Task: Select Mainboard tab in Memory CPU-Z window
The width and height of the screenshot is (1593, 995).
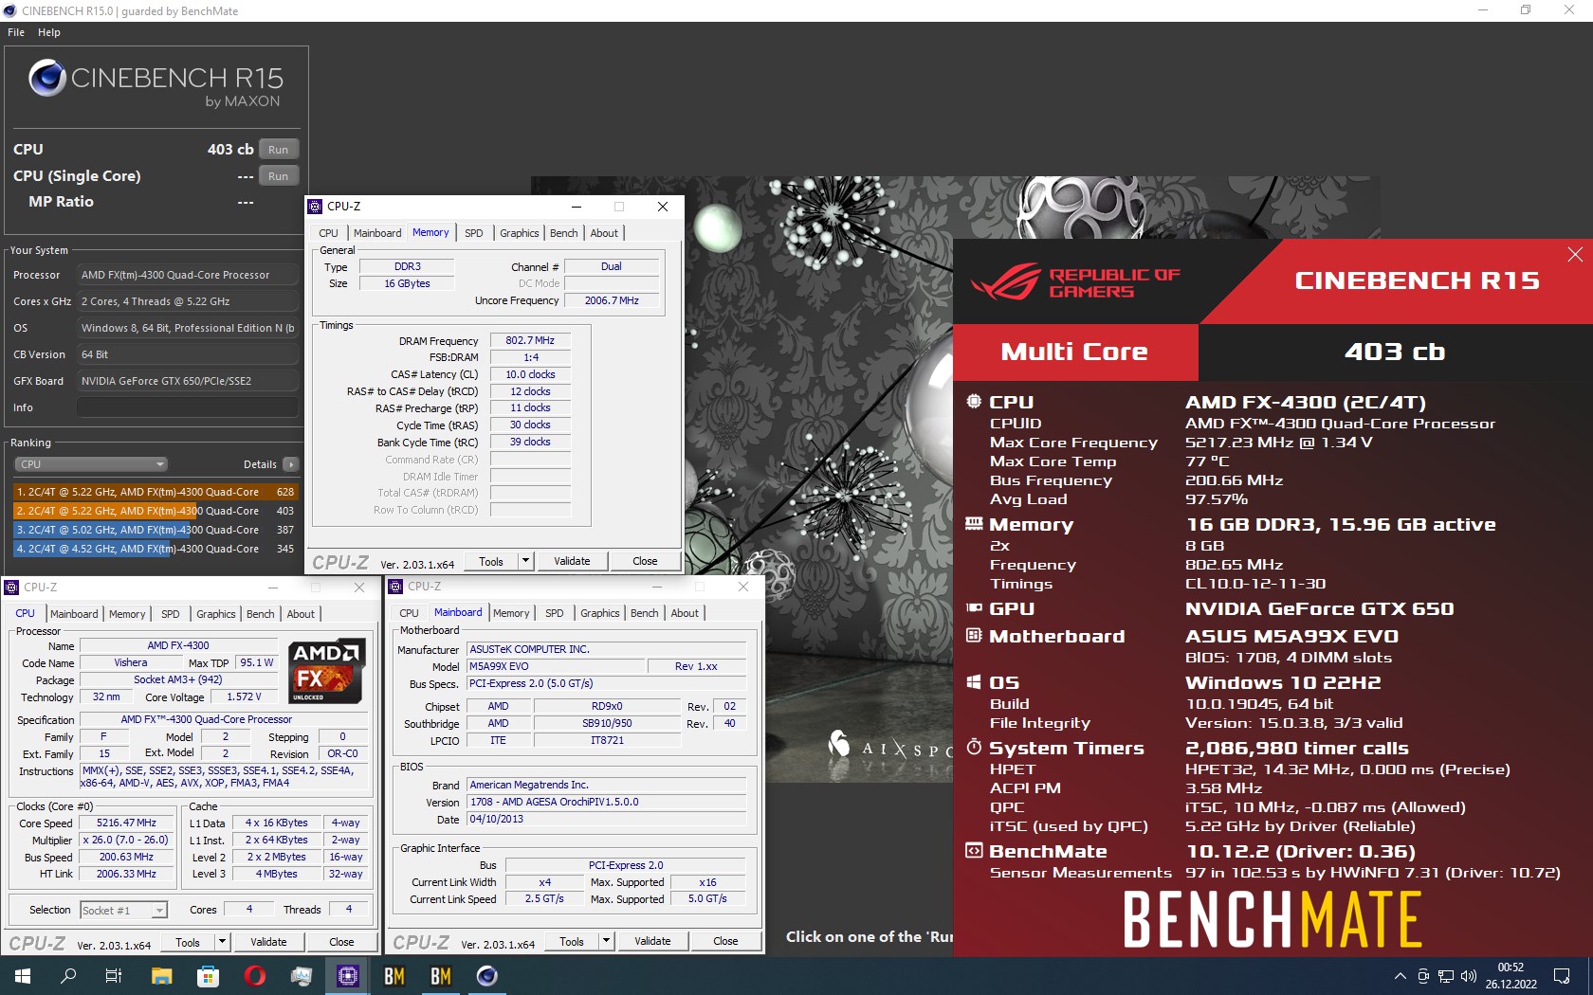Action: point(377,233)
